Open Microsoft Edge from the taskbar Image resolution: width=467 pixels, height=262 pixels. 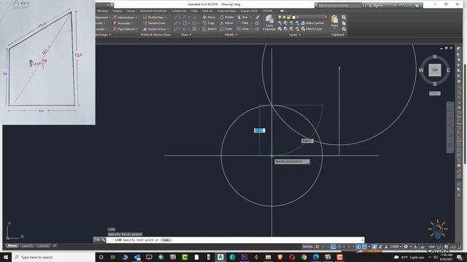tap(316, 257)
